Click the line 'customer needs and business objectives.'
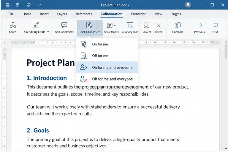Viewport: 228px width, 152px height. pyautogui.click(x=67, y=146)
